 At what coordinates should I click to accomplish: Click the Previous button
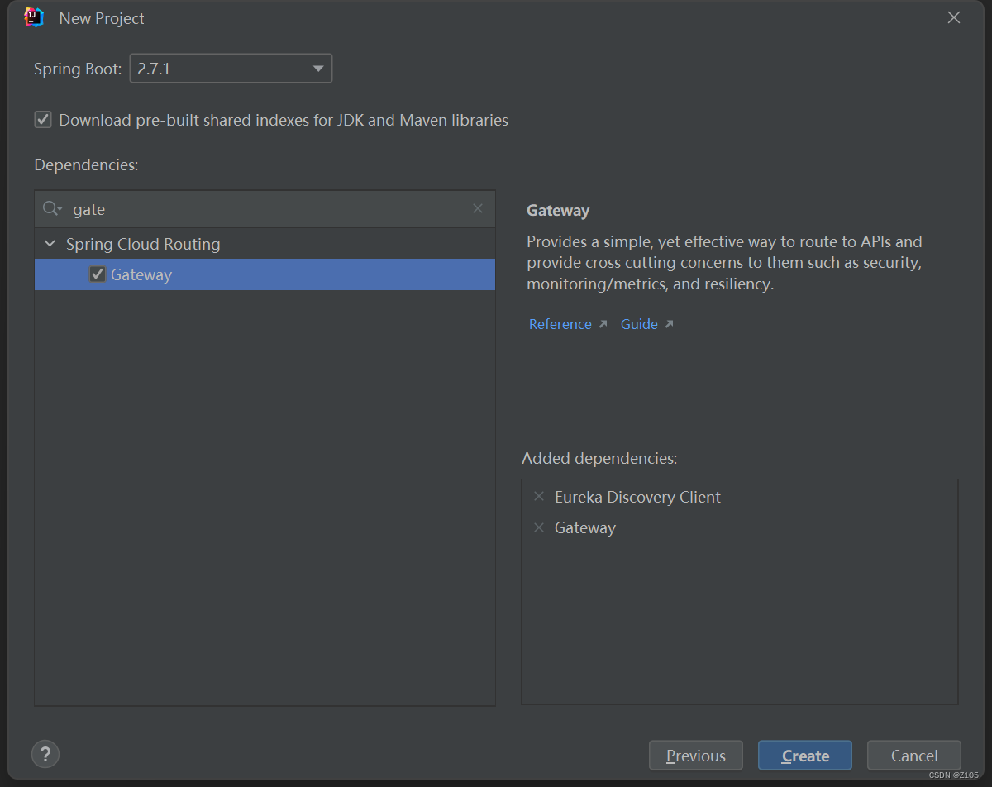click(x=696, y=756)
